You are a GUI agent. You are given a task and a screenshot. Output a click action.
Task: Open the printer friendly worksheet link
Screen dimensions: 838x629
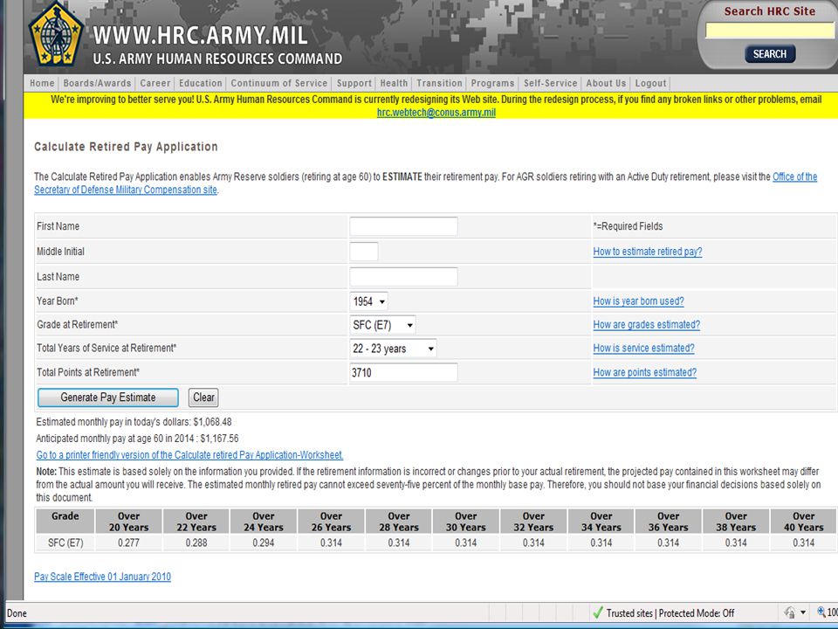pyautogui.click(x=189, y=455)
